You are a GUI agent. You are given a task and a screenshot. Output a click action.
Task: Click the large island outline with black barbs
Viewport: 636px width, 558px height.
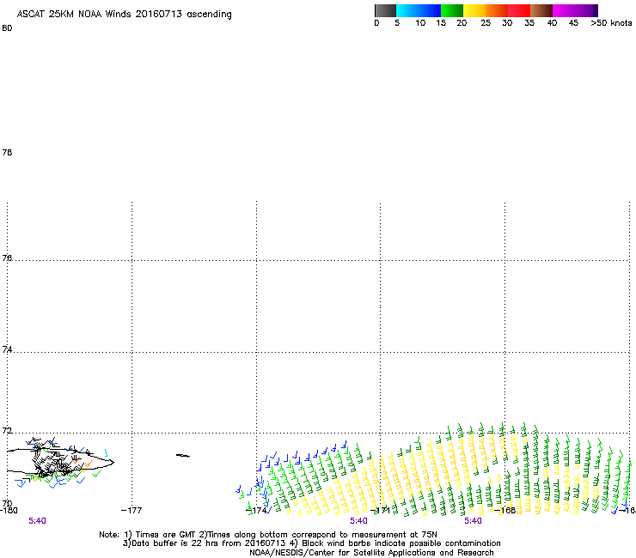pyautogui.click(x=60, y=462)
